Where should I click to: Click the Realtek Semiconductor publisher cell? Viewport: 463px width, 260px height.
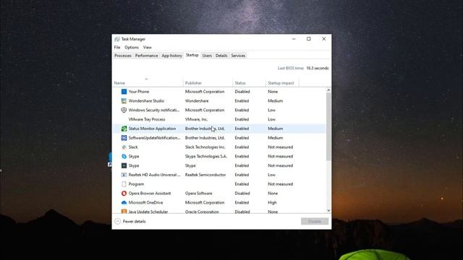(x=205, y=175)
